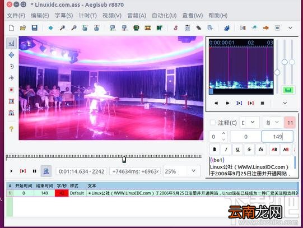This screenshot has height=228, width=303.
Task: Toggle Strikeout formatting button
Action: tap(249, 150)
